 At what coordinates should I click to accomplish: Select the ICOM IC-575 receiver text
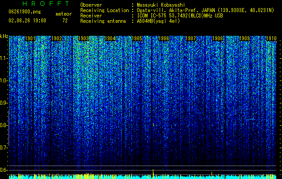tap(180, 16)
